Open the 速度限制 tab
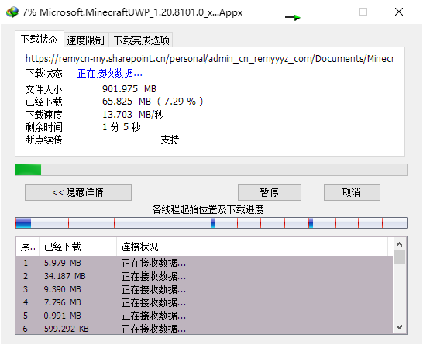 click(86, 40)
